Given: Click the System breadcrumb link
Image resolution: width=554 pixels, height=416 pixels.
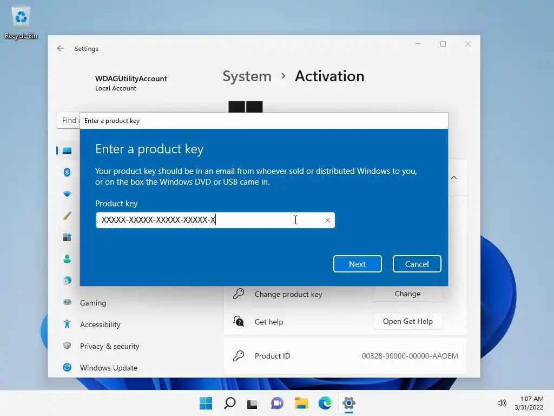Looking at the screenshot, I should pyautogui.click(x=247, y=76).
